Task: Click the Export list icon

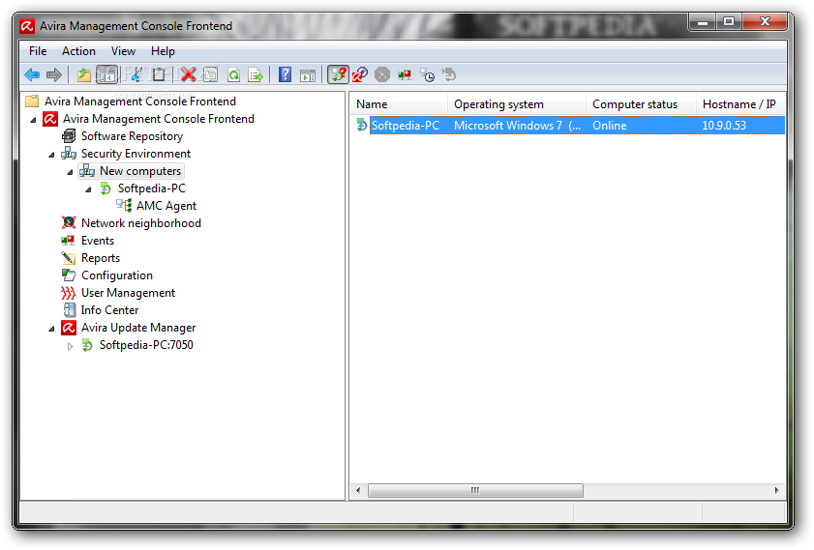Action: tap(256, 75)
